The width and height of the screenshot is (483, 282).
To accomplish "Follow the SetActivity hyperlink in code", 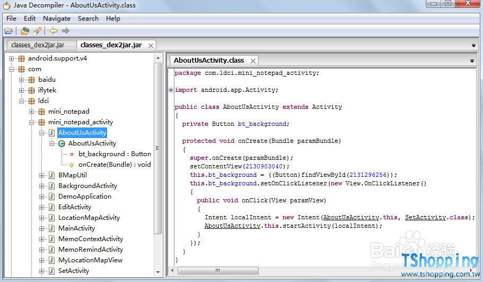I will pyautogui.click(x=426, y=217).
